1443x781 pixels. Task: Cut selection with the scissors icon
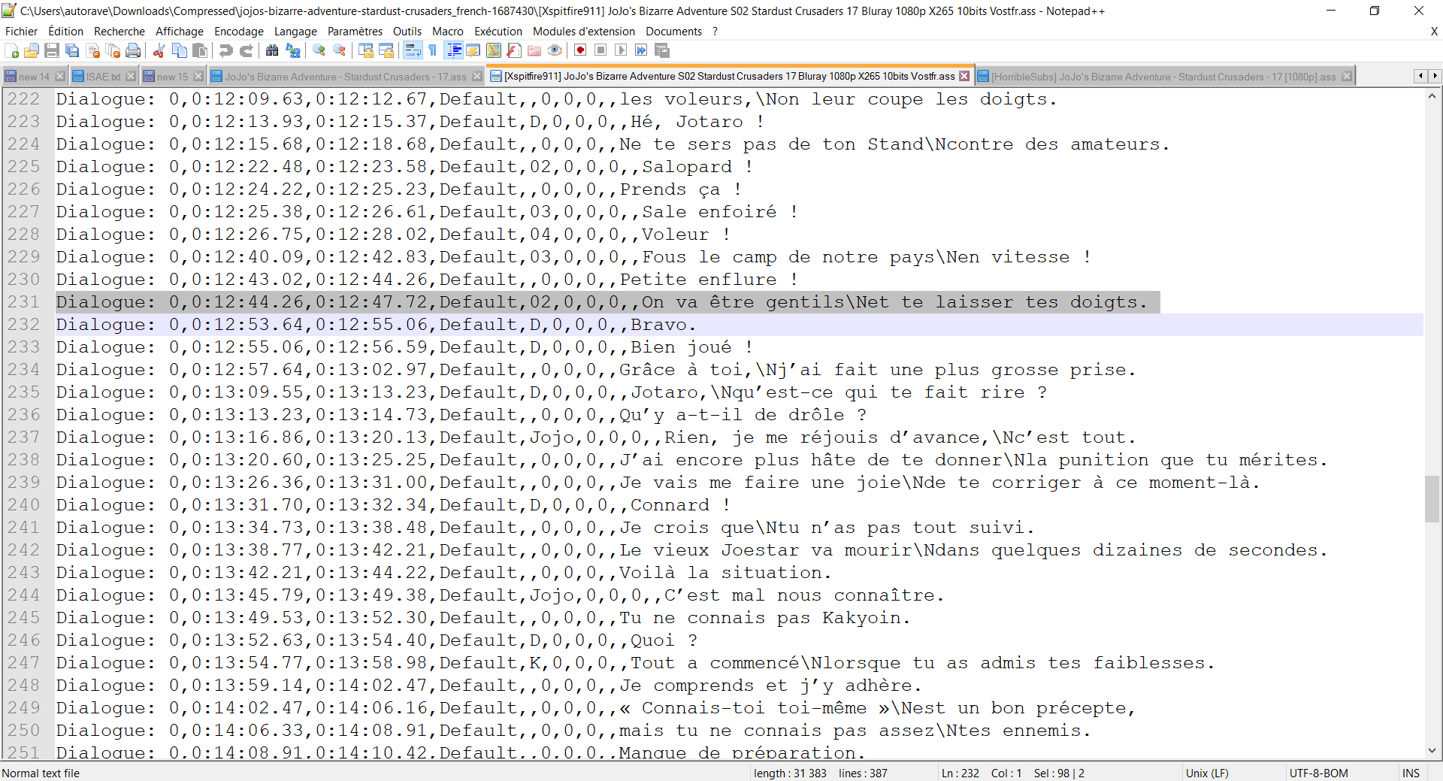[159, 50]
